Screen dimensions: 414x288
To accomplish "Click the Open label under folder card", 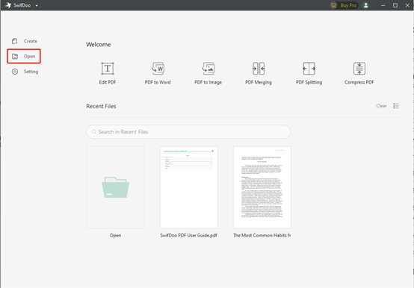I will coord(115,236).
